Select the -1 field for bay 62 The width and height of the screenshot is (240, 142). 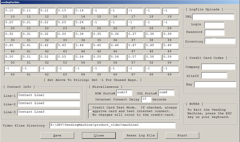click(47, 69)
